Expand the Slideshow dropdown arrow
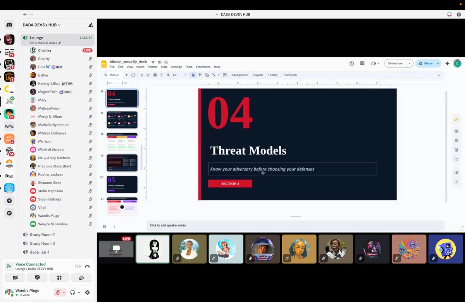The height and width of the screenshot is (302, 465). click(410, 63)
